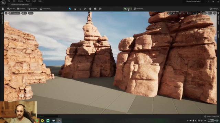Open the teal square taskbar app
This screenshot has height=123, width=220.
(x=48, y=121)
